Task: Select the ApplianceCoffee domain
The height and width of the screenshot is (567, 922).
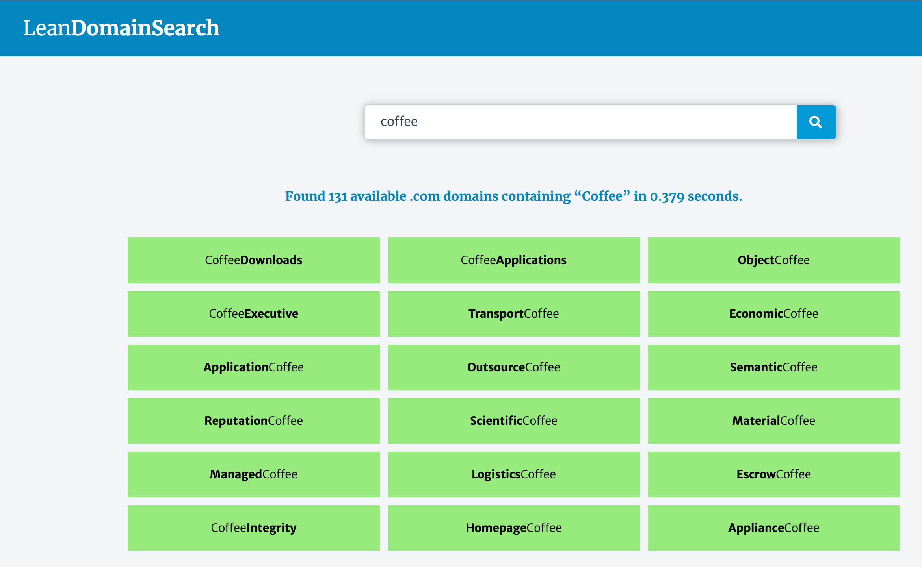Action: (x=774, y=528)
